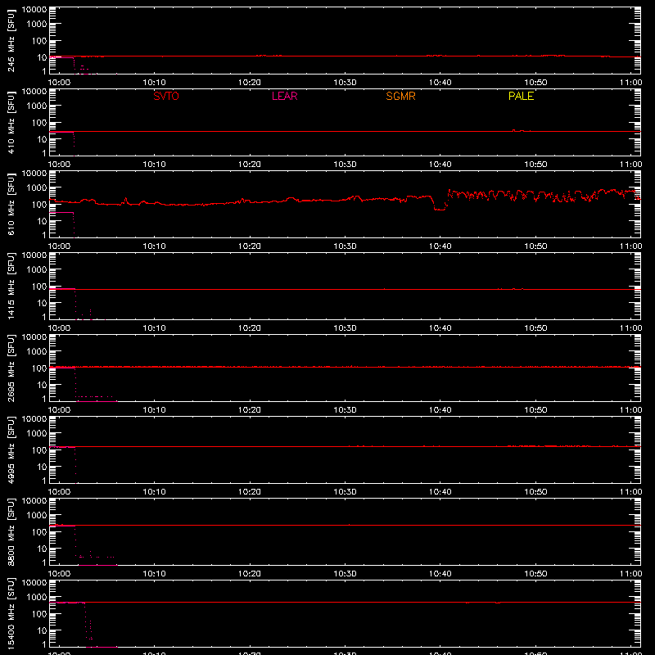Select the 610 MHz [SFU] axis title
655x655 pixels.
(11, 204)
